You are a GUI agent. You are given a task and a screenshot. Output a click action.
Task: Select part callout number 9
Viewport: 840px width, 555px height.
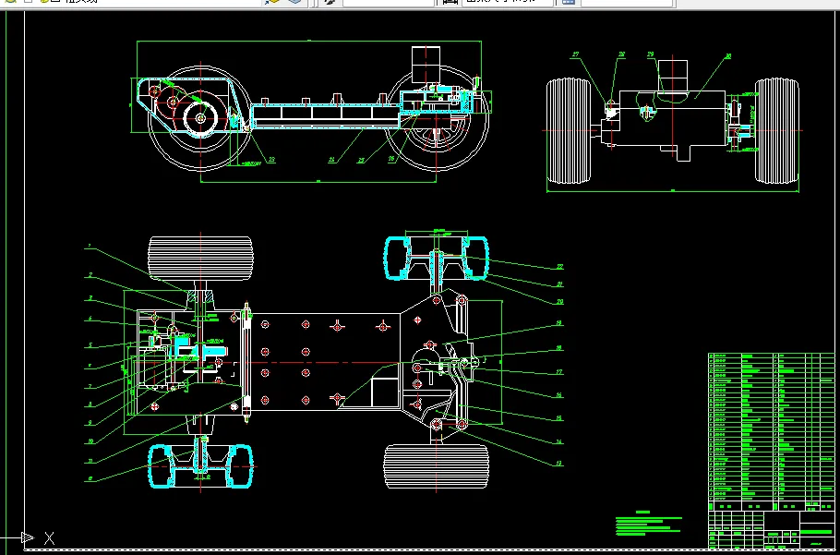click(90, 423)
